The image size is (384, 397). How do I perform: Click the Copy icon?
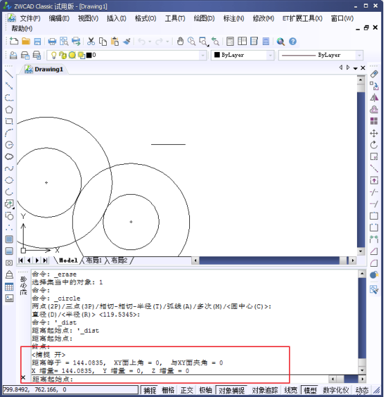click(x=103, y=42)
